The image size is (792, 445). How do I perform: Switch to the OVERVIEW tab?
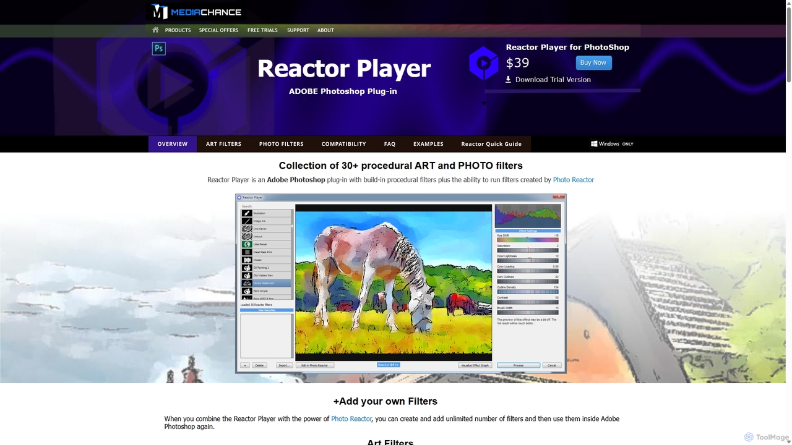173,144
